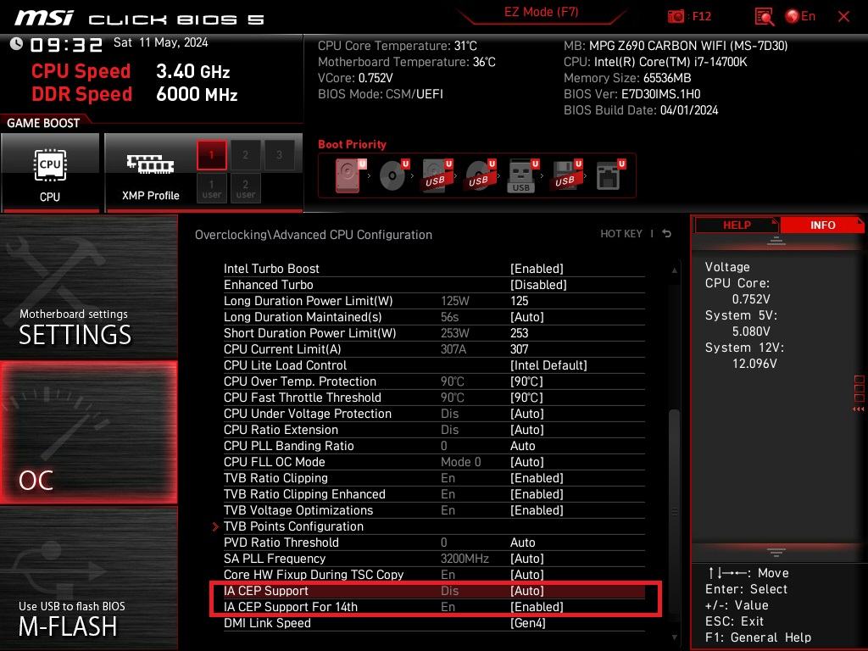Change Core HW Fixup During TSC Copy [Auto]
This screenshot has height=651, width=868.
pyautogui.click(x=526, y=575)
